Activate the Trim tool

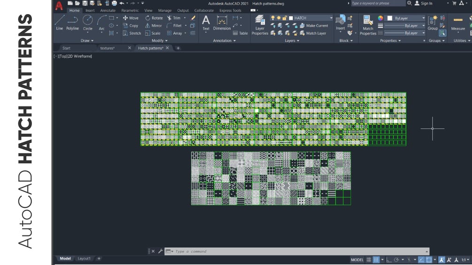coord(174,18)
